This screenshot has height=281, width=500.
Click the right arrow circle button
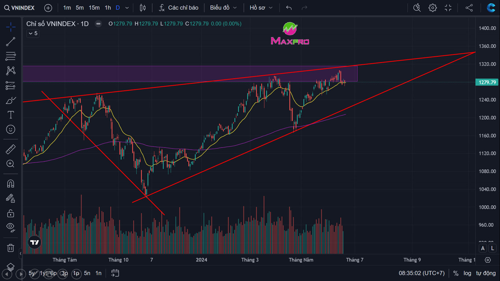(x=21, y=274)
